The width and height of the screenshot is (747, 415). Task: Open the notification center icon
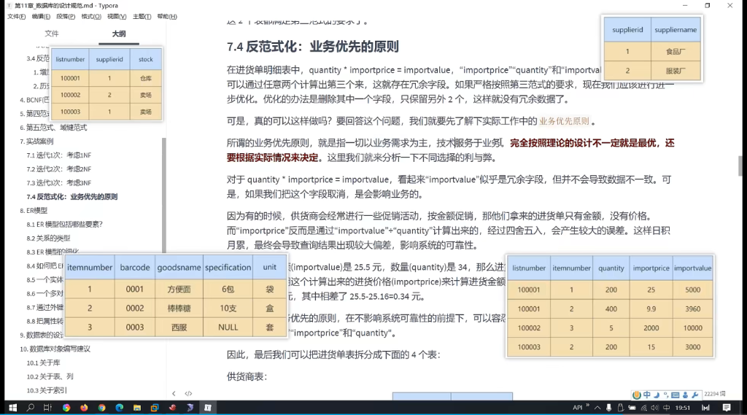[x=727, y=408]
